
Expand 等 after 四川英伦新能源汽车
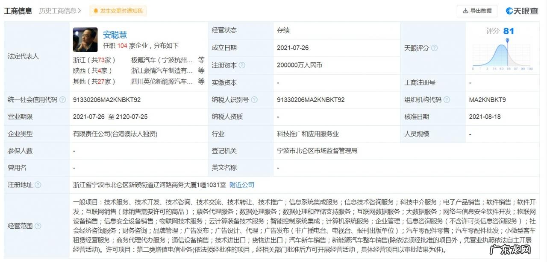click(201, 81)
